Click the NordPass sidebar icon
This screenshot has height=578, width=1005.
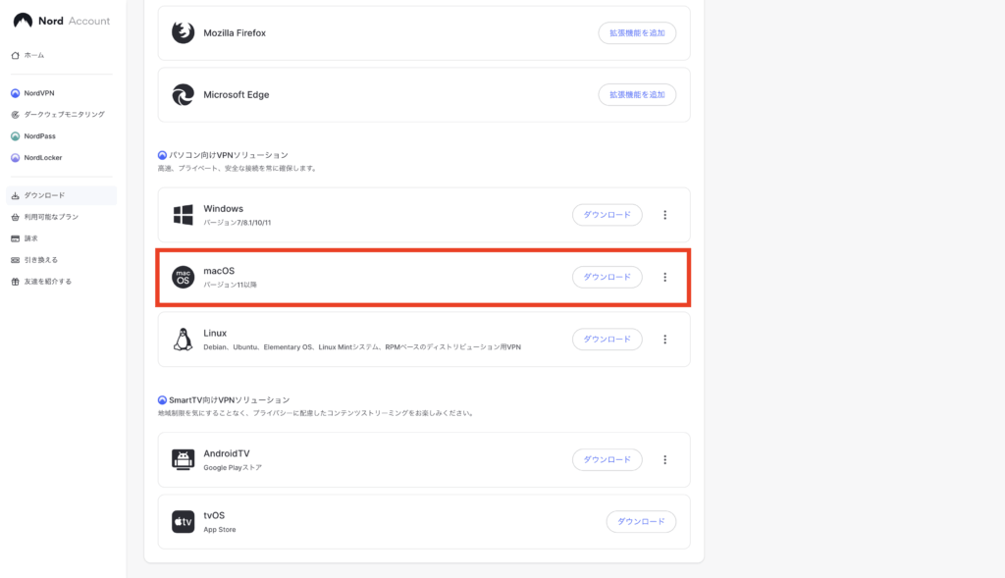16,136
